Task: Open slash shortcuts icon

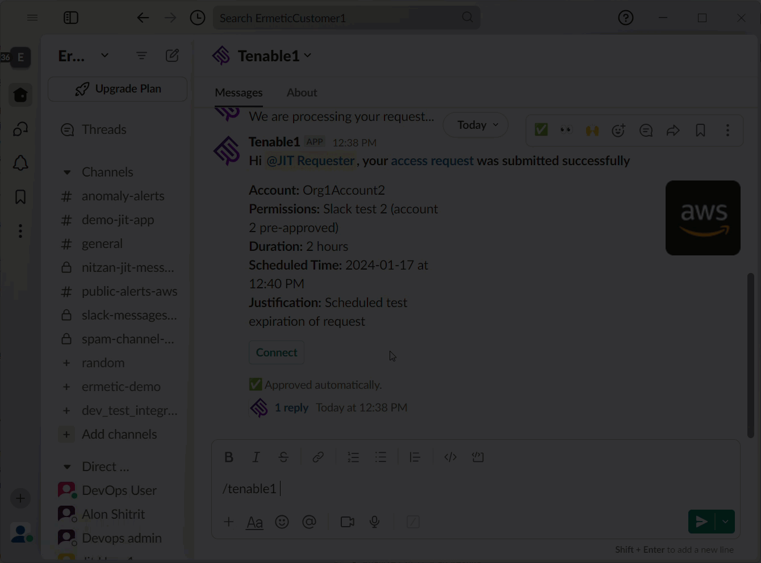Action: [x=413, y=522]
